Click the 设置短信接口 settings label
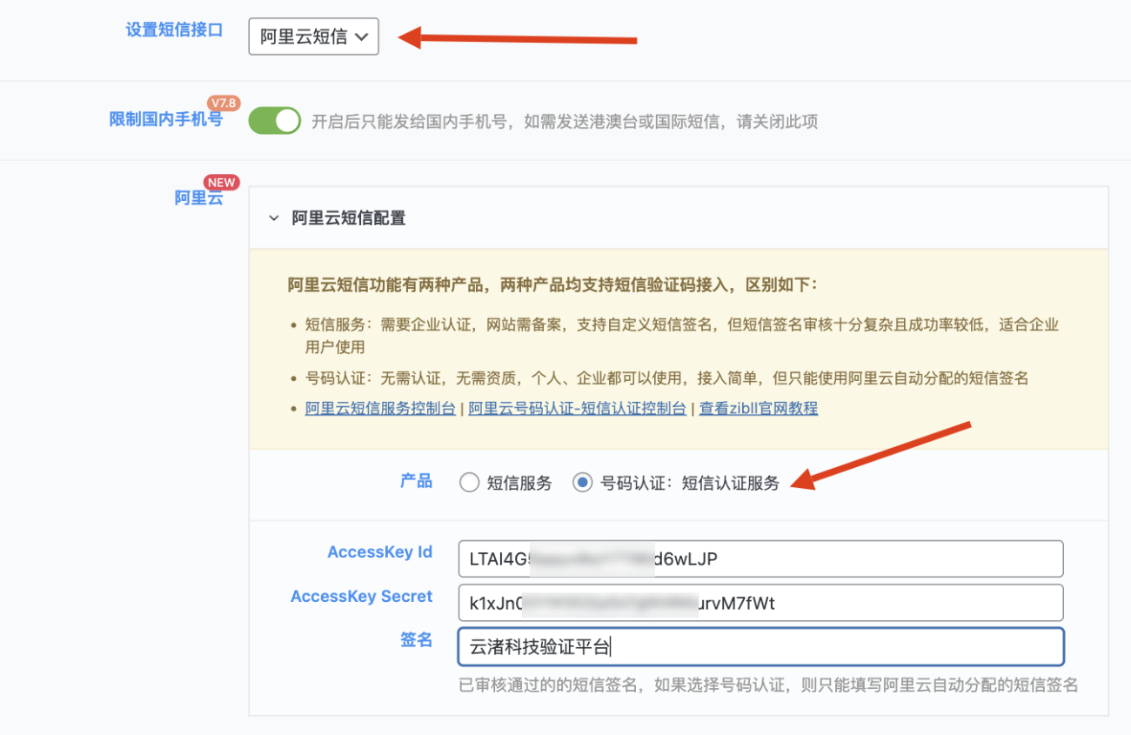The image size is (1131, 735). tap(174, 29)
